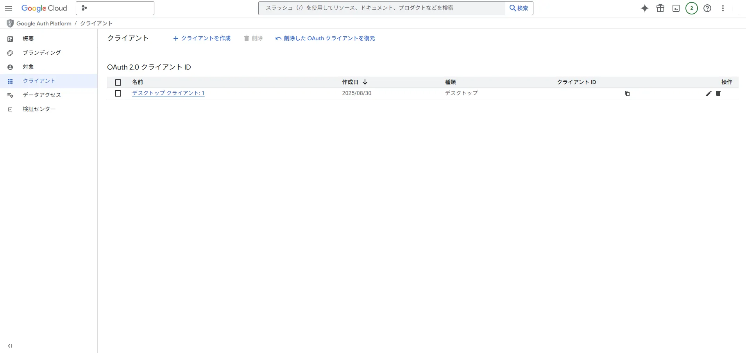The width and height of the screenshot is (746, 353).
Task: Click the データアクセス sidebar icon
Action: [10, 95]
